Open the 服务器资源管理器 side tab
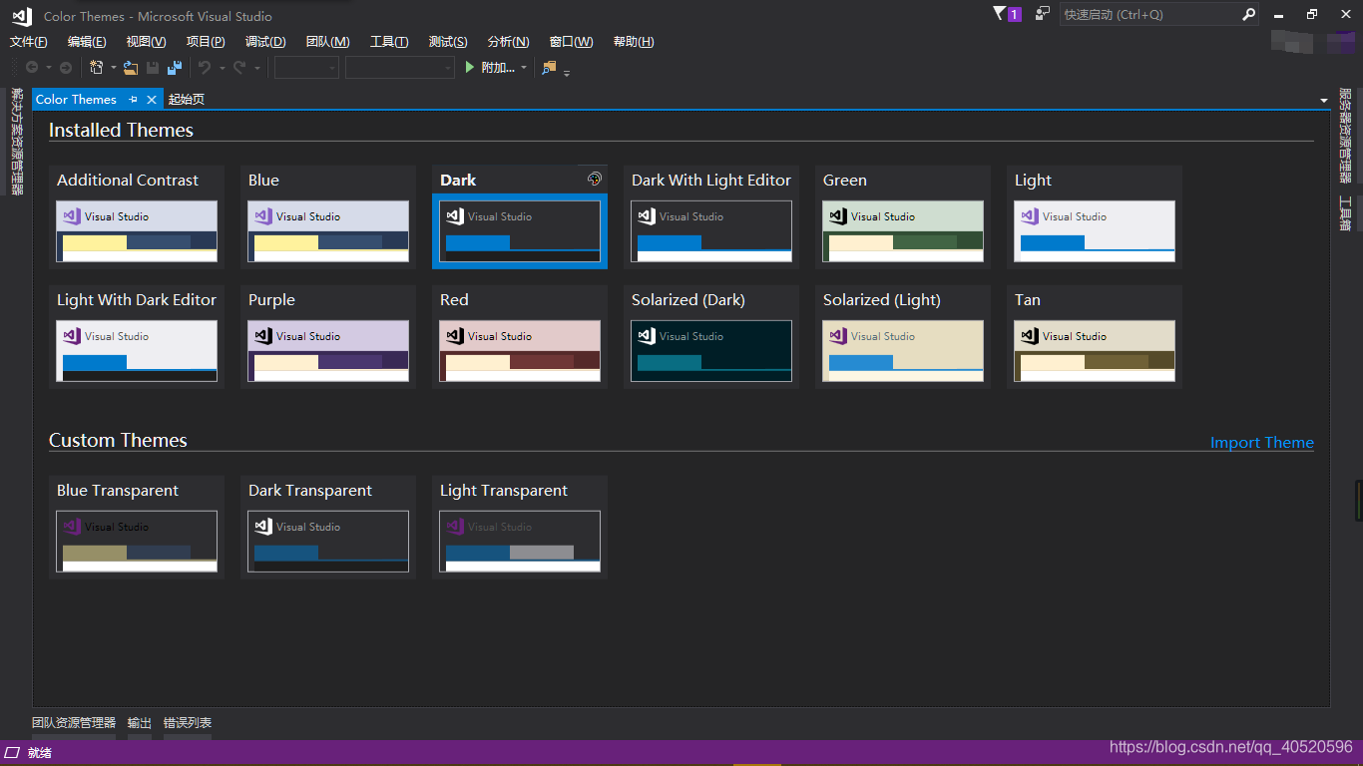 [x=1345, y=136]
